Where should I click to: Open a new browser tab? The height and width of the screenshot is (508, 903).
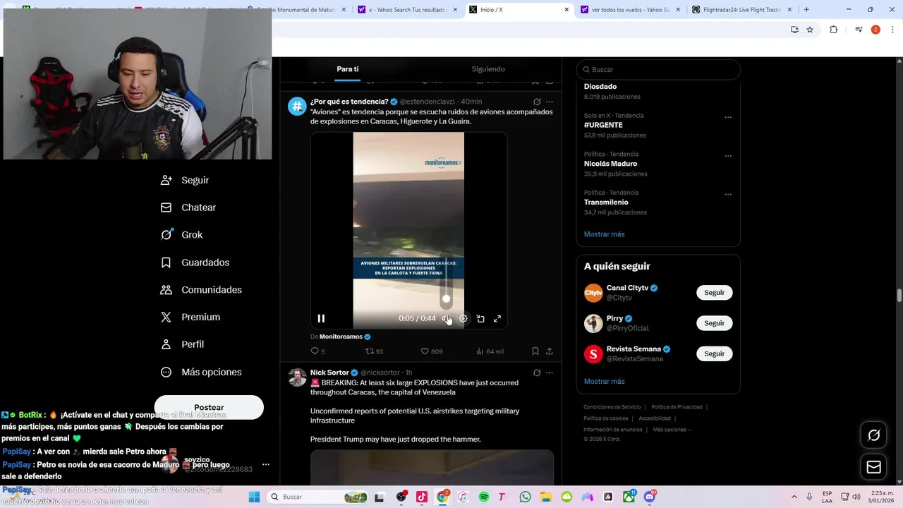coord(806,10)
